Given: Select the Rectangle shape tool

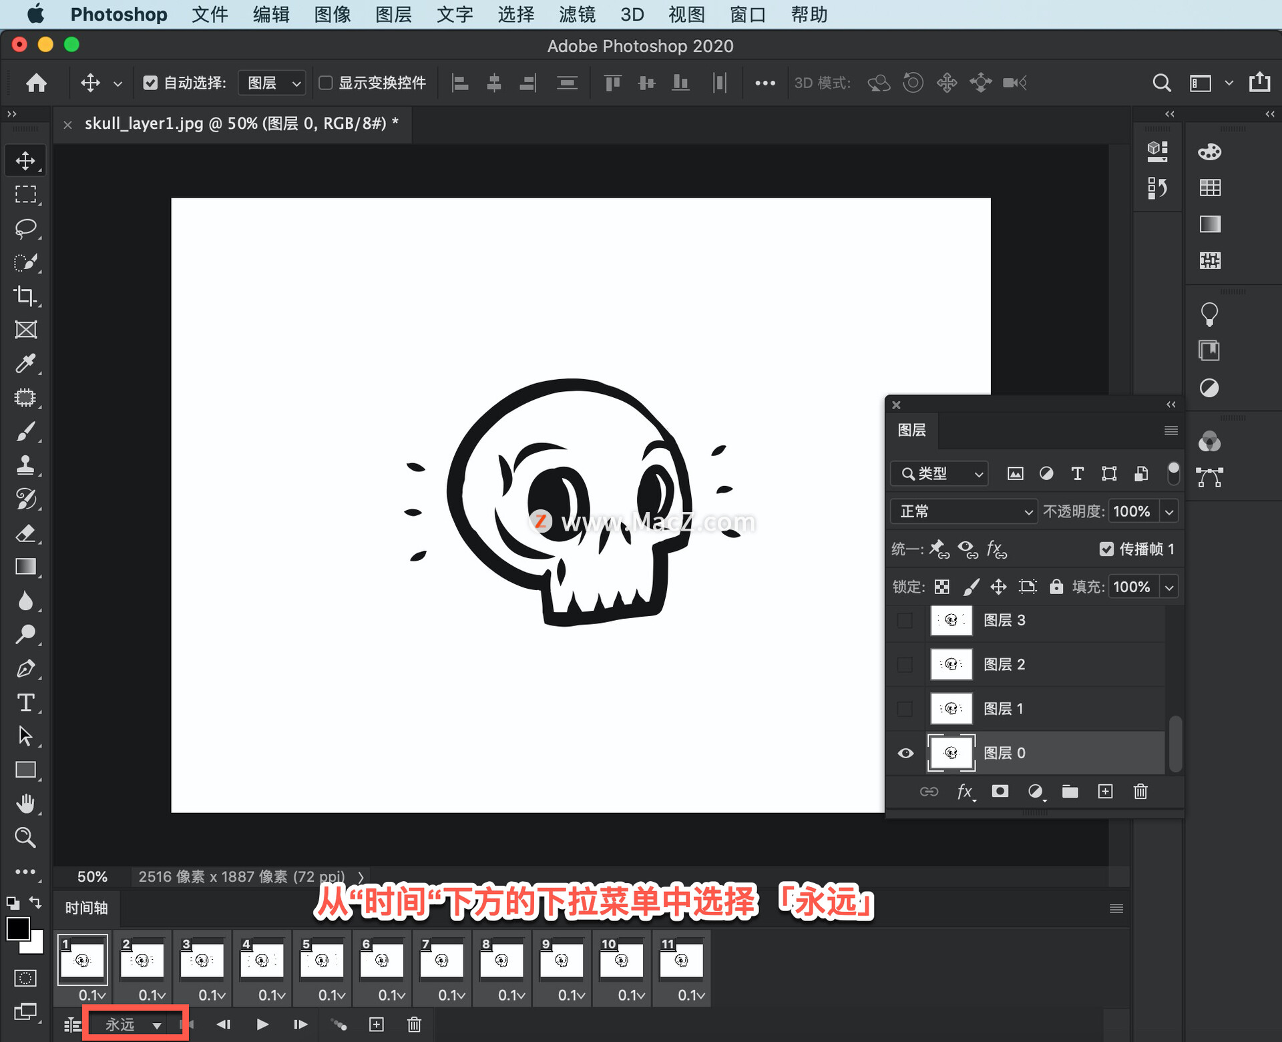Looking at the screenshot, I should [x=25, y=770].
